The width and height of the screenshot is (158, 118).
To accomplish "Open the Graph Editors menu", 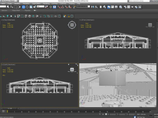I will [36, 4].
